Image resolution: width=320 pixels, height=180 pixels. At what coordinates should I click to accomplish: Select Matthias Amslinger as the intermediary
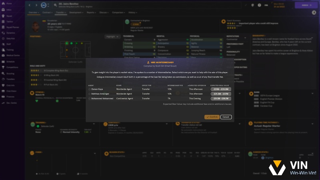coord(89,94)
